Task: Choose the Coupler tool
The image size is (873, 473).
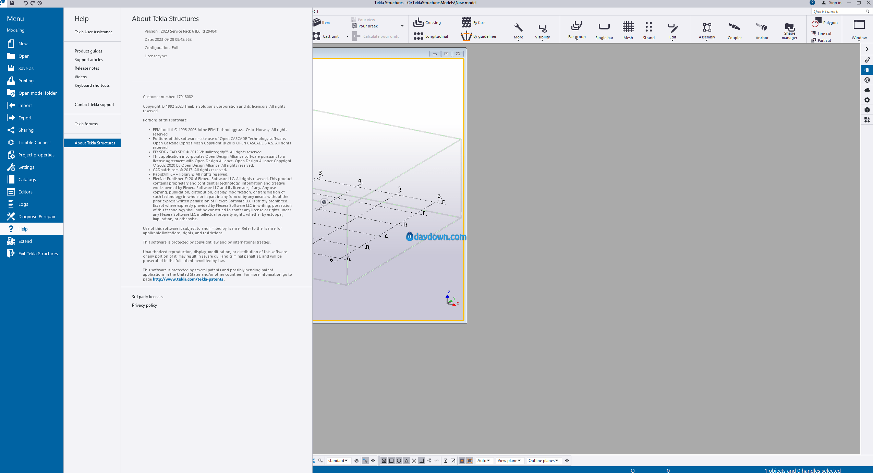Action: click(x=735, y=31)
